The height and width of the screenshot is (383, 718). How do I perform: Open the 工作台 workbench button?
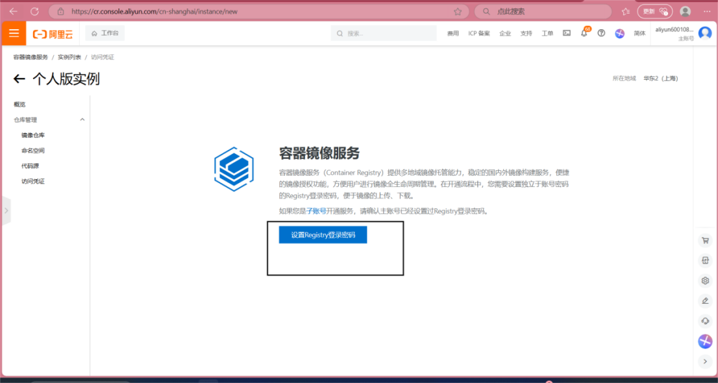point(105,33)
